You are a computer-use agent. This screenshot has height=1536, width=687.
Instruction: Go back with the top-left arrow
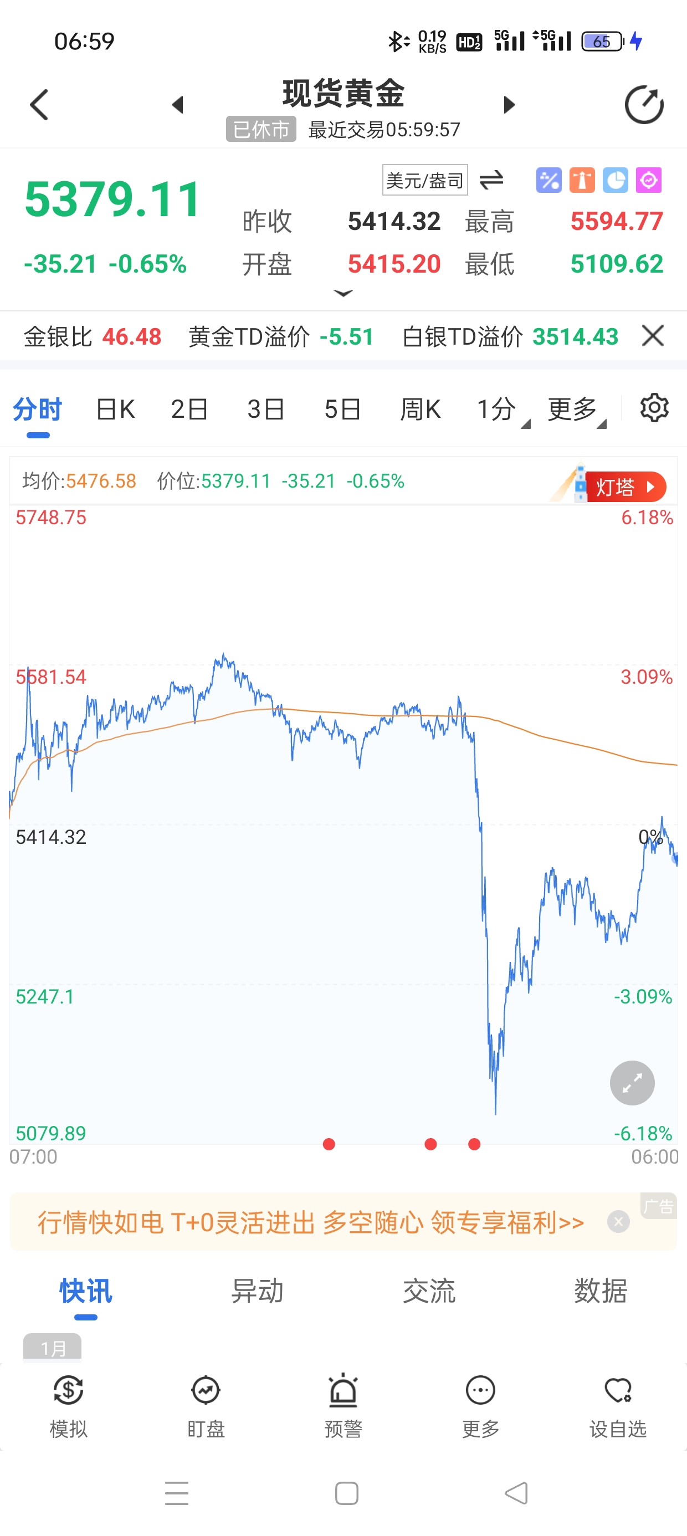click(39, 105)
